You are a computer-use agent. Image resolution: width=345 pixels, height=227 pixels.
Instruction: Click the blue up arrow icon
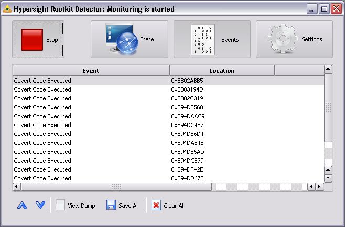[22, 205]
